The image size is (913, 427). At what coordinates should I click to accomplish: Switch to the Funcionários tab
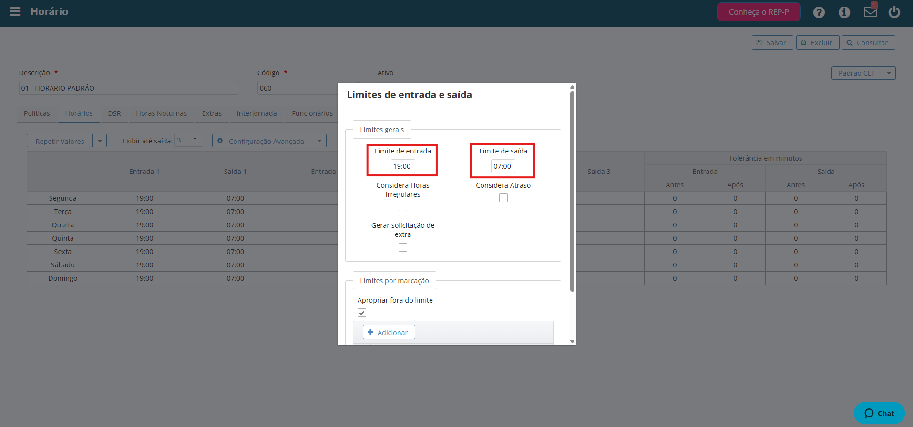[312, 113]
